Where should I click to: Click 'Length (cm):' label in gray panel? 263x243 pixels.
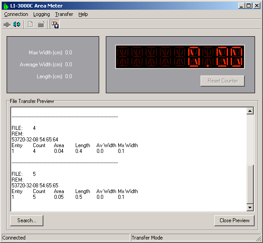(50, 76)
